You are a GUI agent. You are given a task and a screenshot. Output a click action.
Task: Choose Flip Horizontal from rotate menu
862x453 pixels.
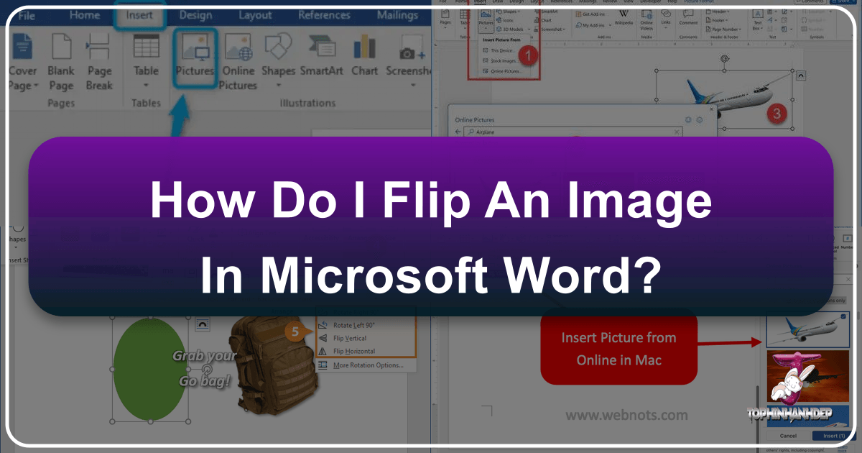[353, 351]
